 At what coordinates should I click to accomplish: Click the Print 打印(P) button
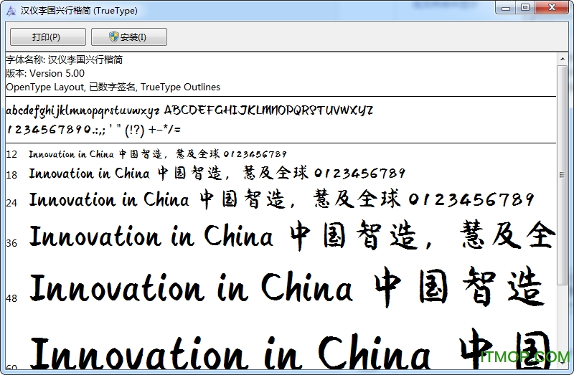pyautogui.click(x=48, y=37)
